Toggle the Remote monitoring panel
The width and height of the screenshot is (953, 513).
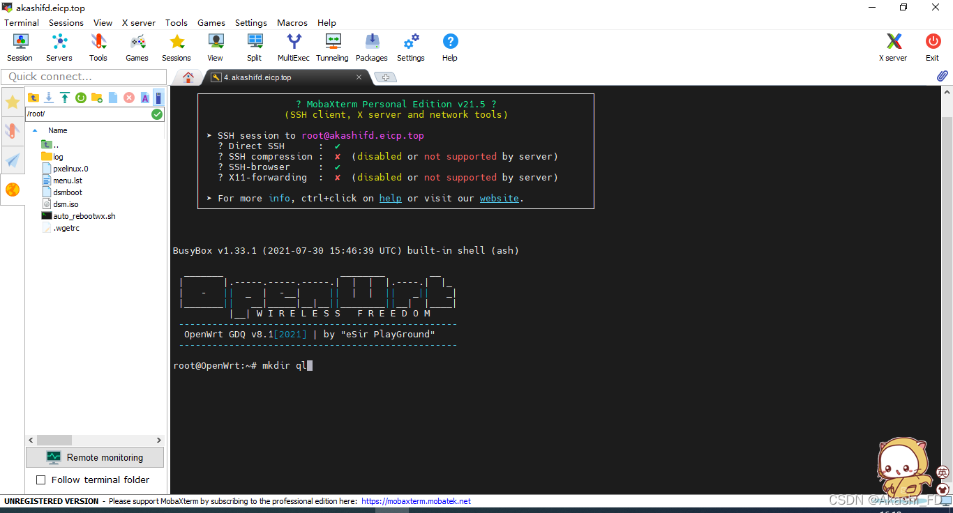[94, 457]
